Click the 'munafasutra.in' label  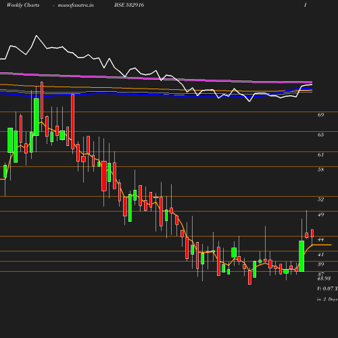pos(76,5)
